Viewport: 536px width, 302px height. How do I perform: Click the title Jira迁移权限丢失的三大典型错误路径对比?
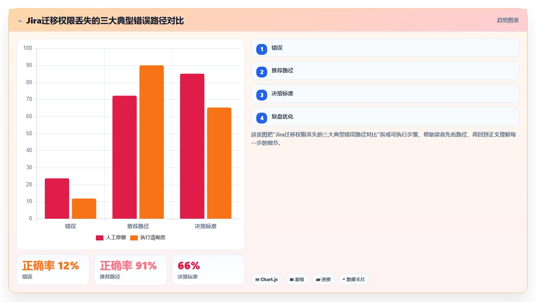point(105,21)
